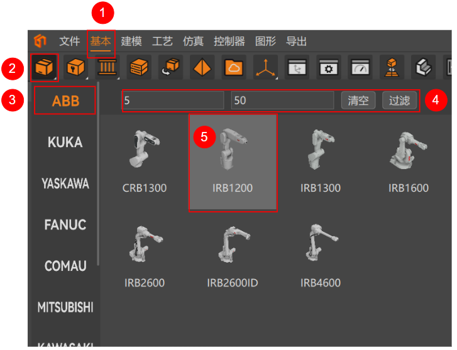
Task: Click the coordinate axes toolbar icon
Action: [x=265, y=67]
